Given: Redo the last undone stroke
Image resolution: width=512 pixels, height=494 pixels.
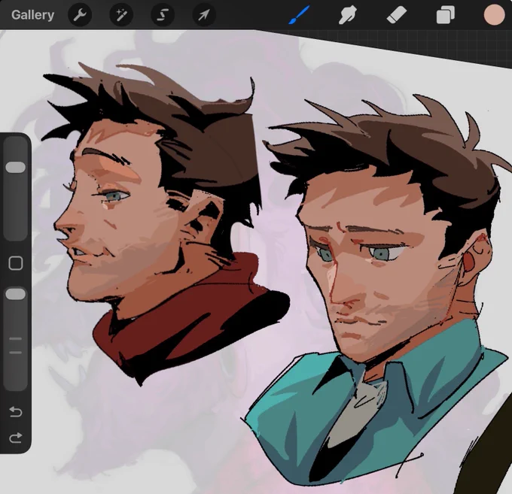Looking at the screenshot, I should pyautogui.click(x=16, y=438).
